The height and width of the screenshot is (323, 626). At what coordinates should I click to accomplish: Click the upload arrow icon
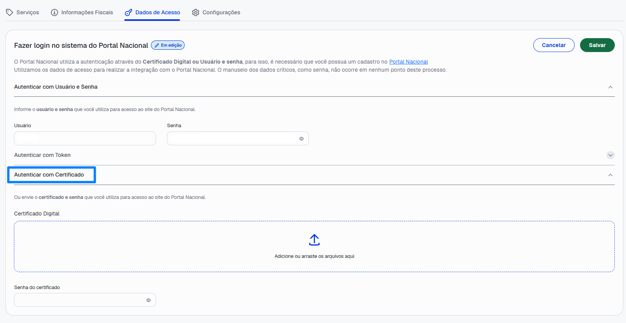pos(314,240)
